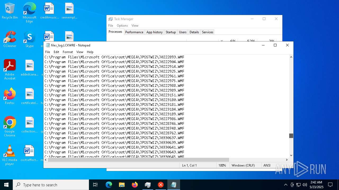Open Notepad Help menu
339x190 pixels.
(x=90, y=52)
